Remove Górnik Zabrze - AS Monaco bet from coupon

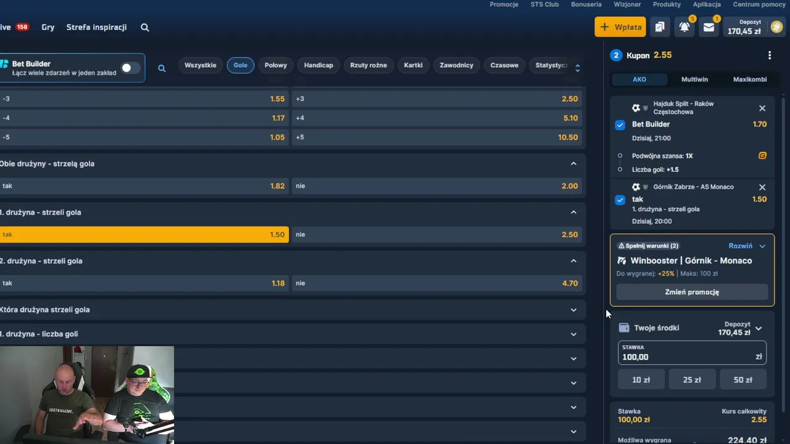762,187
